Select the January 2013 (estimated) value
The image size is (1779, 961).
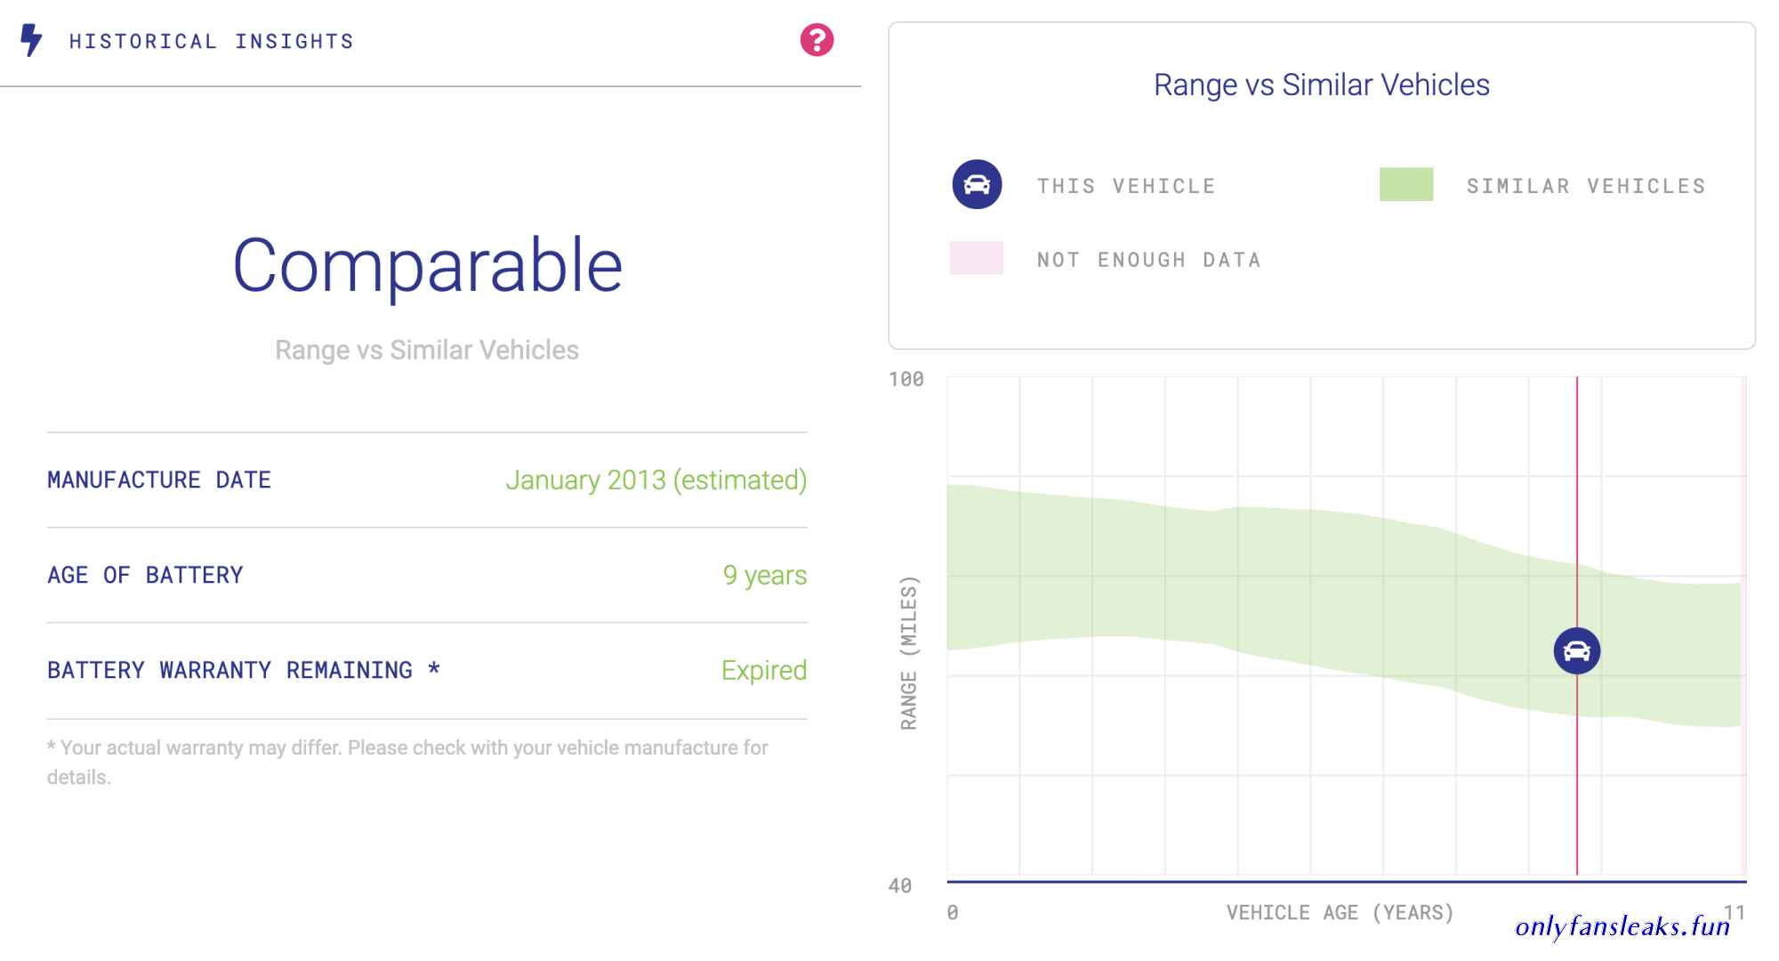click(x=656, y=480)
